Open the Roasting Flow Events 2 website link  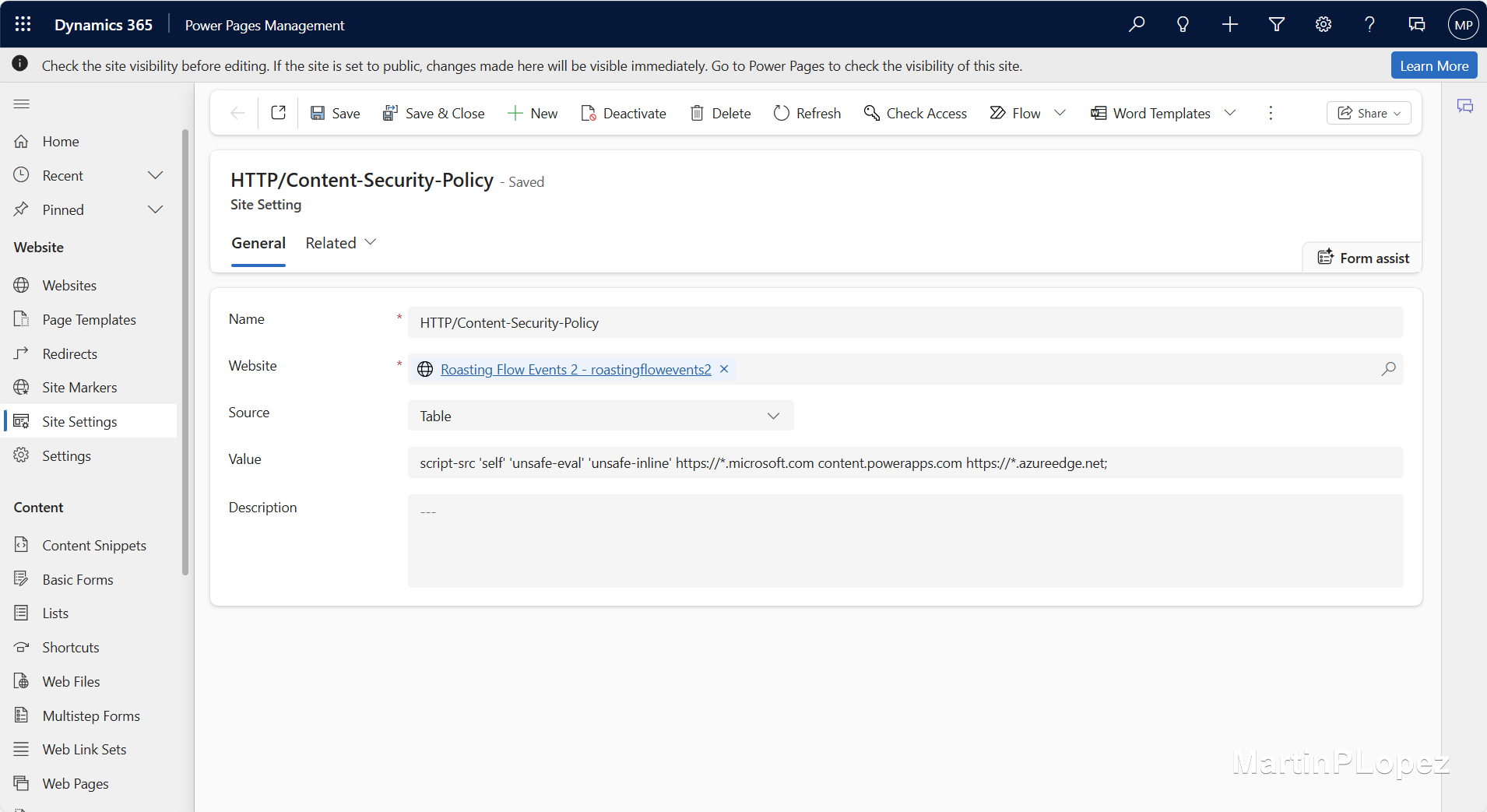click(x=575, y=369)
